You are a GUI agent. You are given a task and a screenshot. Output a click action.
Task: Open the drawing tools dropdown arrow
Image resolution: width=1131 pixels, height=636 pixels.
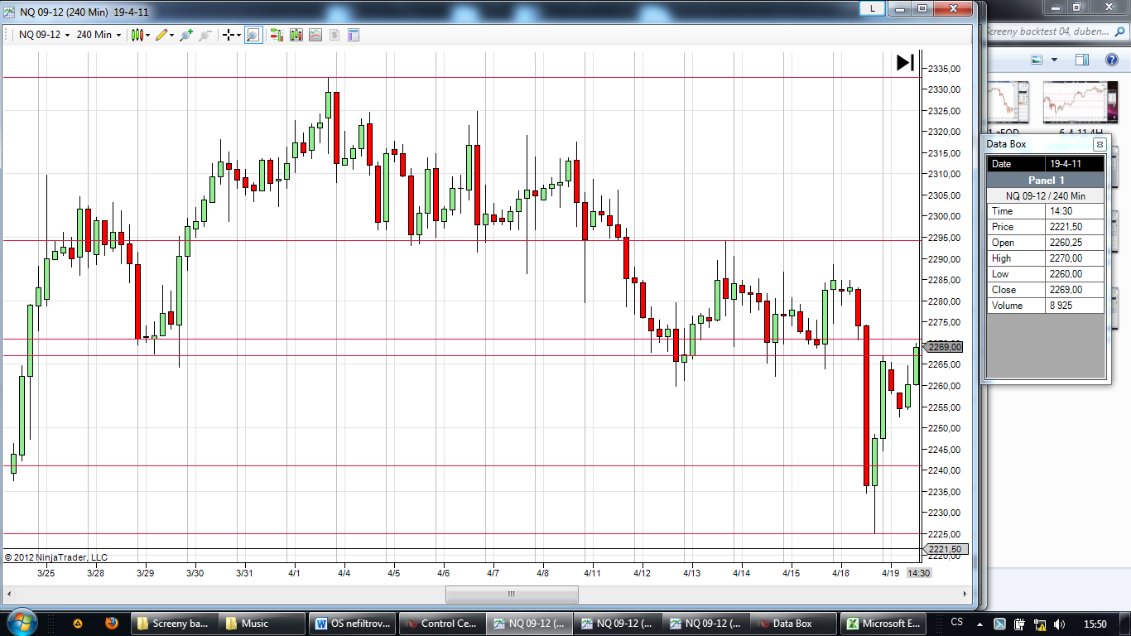click(x=171, y=35)
